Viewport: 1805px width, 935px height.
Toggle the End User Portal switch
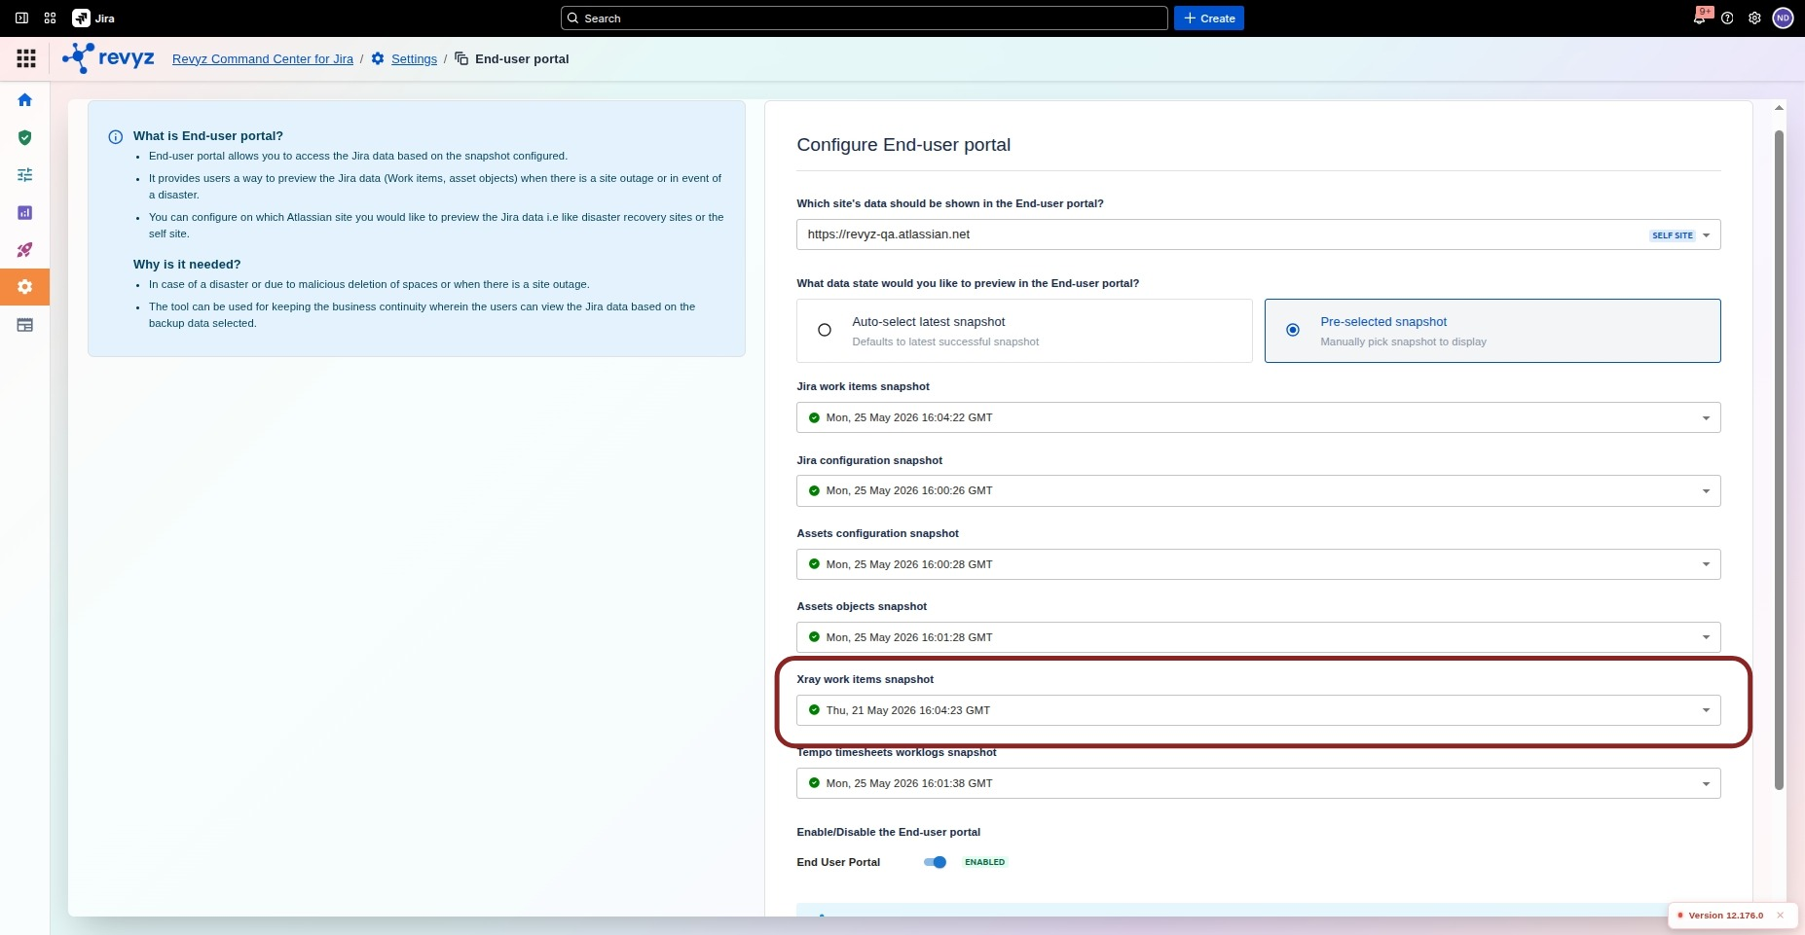[935, 862]
